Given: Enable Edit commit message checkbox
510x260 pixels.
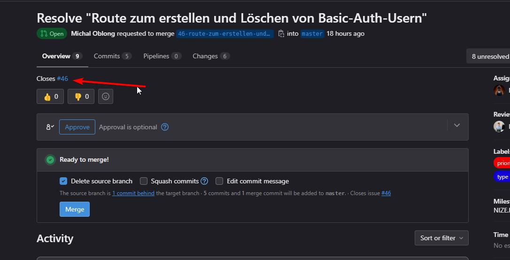Looking at the screenshot, I should click(x=219, y=181).
